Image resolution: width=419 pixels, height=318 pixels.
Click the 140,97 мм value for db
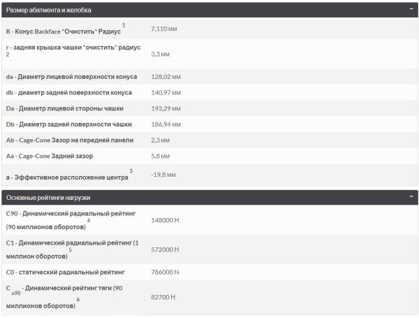coord(166,92)
